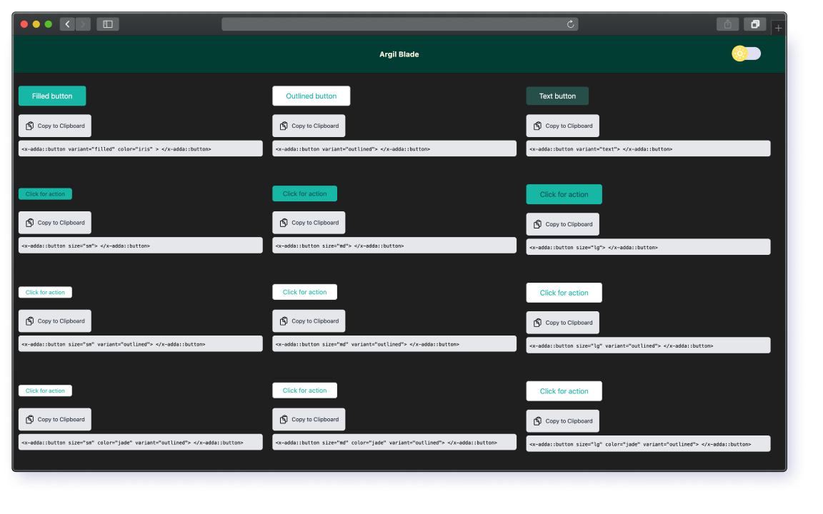Select the code line with variant="filled" color="iris"
Image resolution: width=823 pixels, height=514 pixels.
tap(141, 148)
